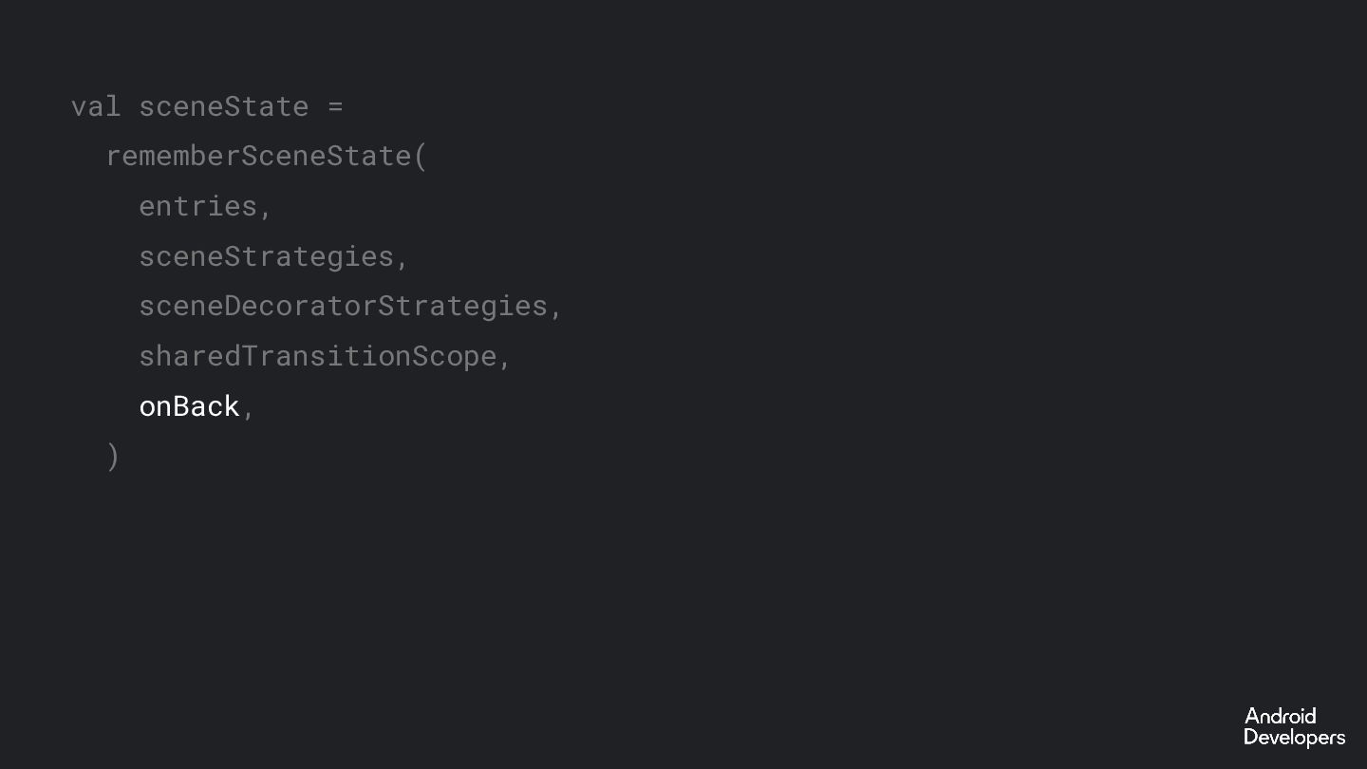Click the highlighted onBack parameter
This screenshot has height=769, width=1367.
(190, 406)
